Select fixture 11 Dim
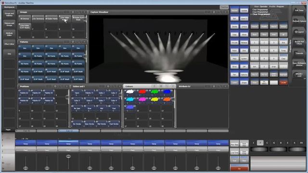The height and width of the screenshot is (173, 308). point(25,48)
